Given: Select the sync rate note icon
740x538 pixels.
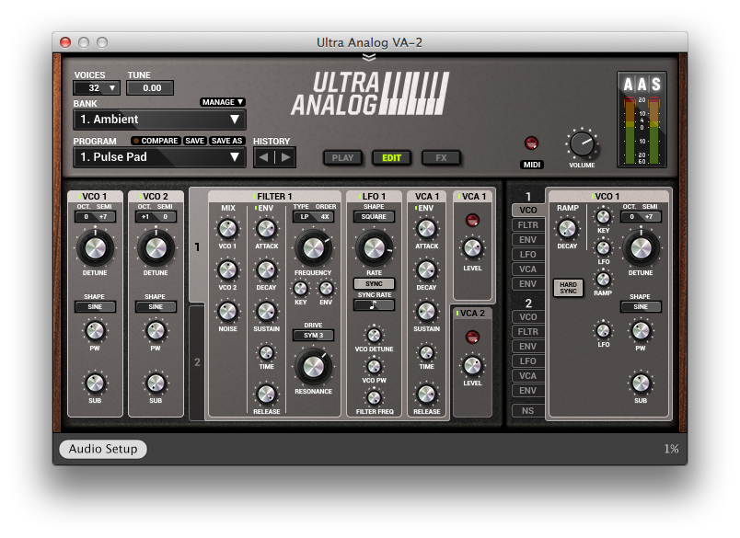Looking at the screenshot, I should click(x=374, y=305).
